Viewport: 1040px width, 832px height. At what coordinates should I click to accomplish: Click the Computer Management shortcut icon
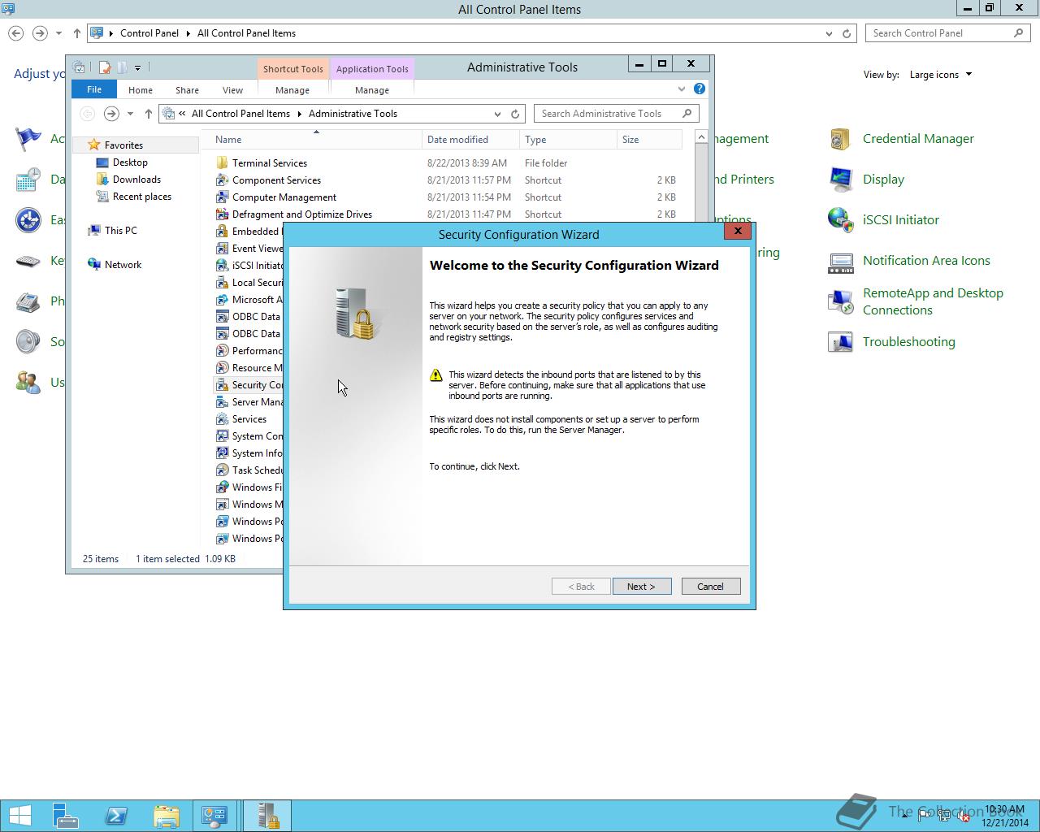(222, 197)
